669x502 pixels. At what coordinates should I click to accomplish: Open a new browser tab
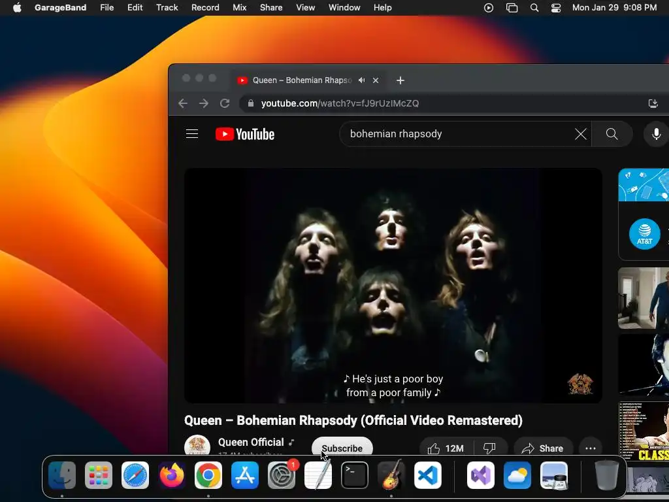point(400,80)
